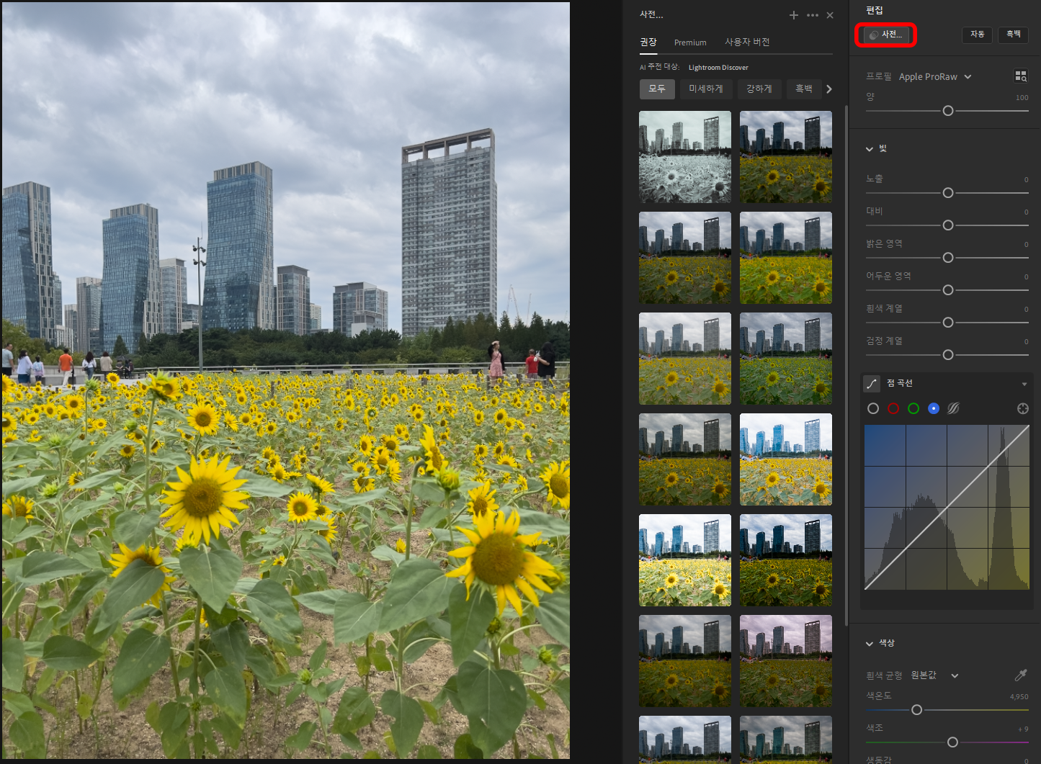Image resolution: width=1041 pixels, height=764 pixels.
Task: Apply the bright blue-sky preset thumbnail in fourth row
Action: tap(786, 459)
